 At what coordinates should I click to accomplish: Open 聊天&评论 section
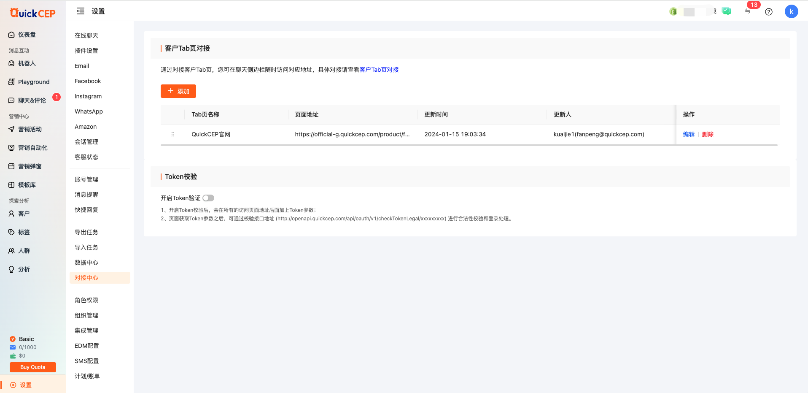[x=32, y=100]
